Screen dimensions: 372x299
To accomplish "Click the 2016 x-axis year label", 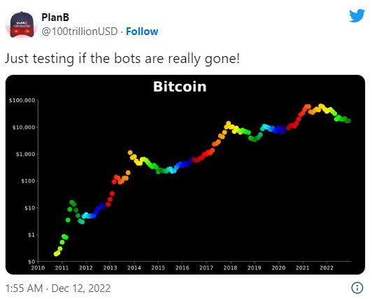I will [x=183, y=268].
